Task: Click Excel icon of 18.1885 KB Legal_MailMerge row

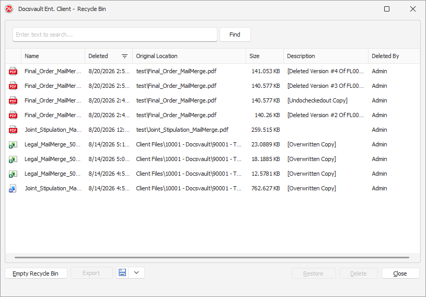Action: (13, 159)
